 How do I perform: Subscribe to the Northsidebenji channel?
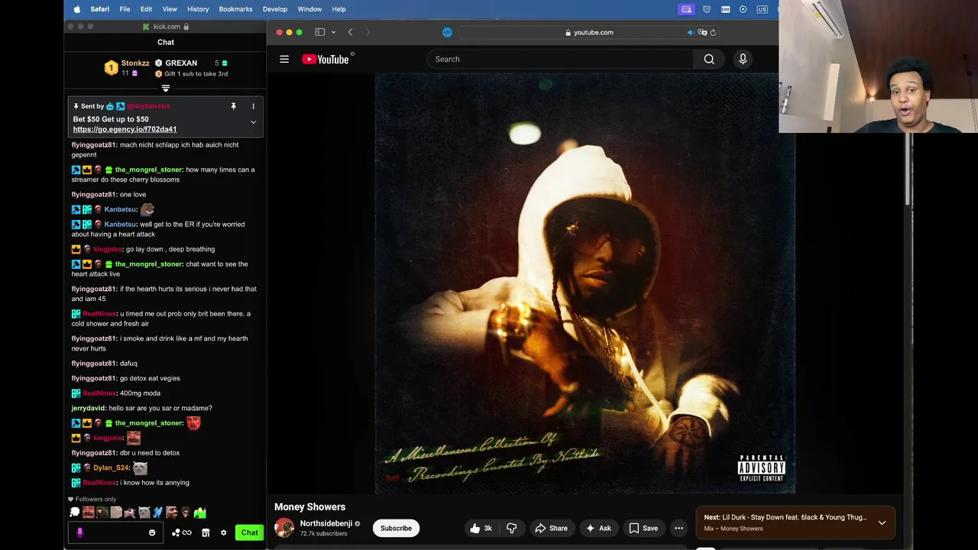396,528
